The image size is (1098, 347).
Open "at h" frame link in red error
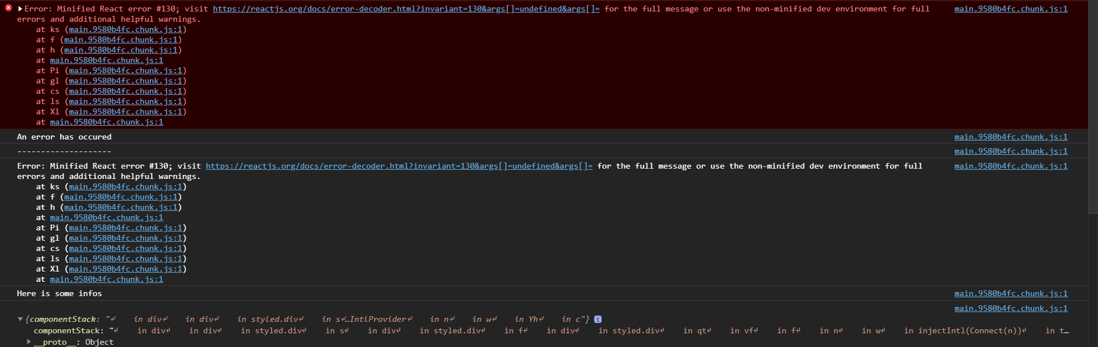[121, 50]
